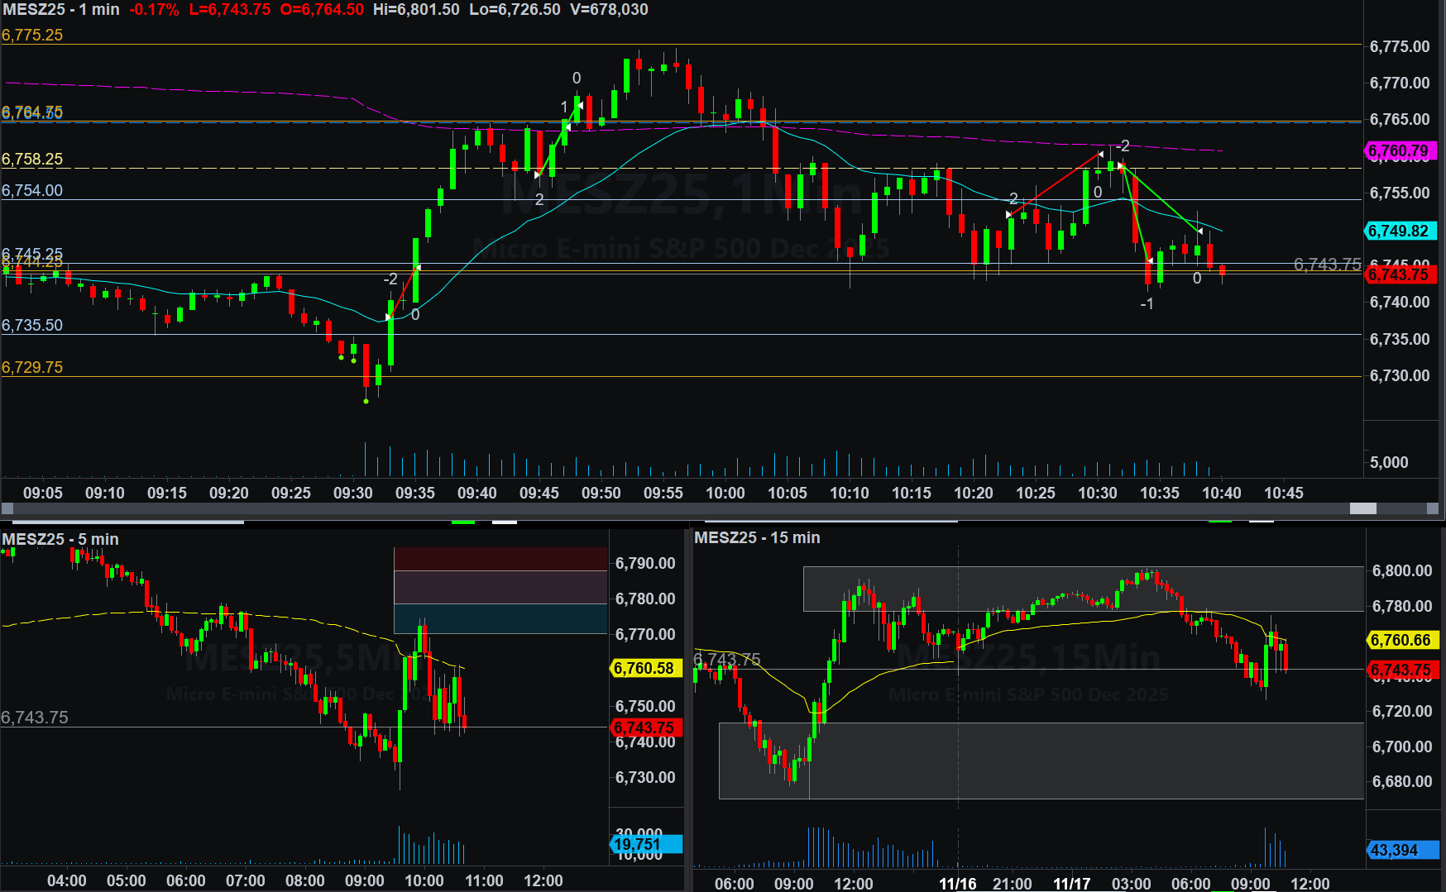This screenshot has width=1446, height=892.
Task: Click the cyan 6,749.82 price tag
Action: click(x=1399, y=231)
